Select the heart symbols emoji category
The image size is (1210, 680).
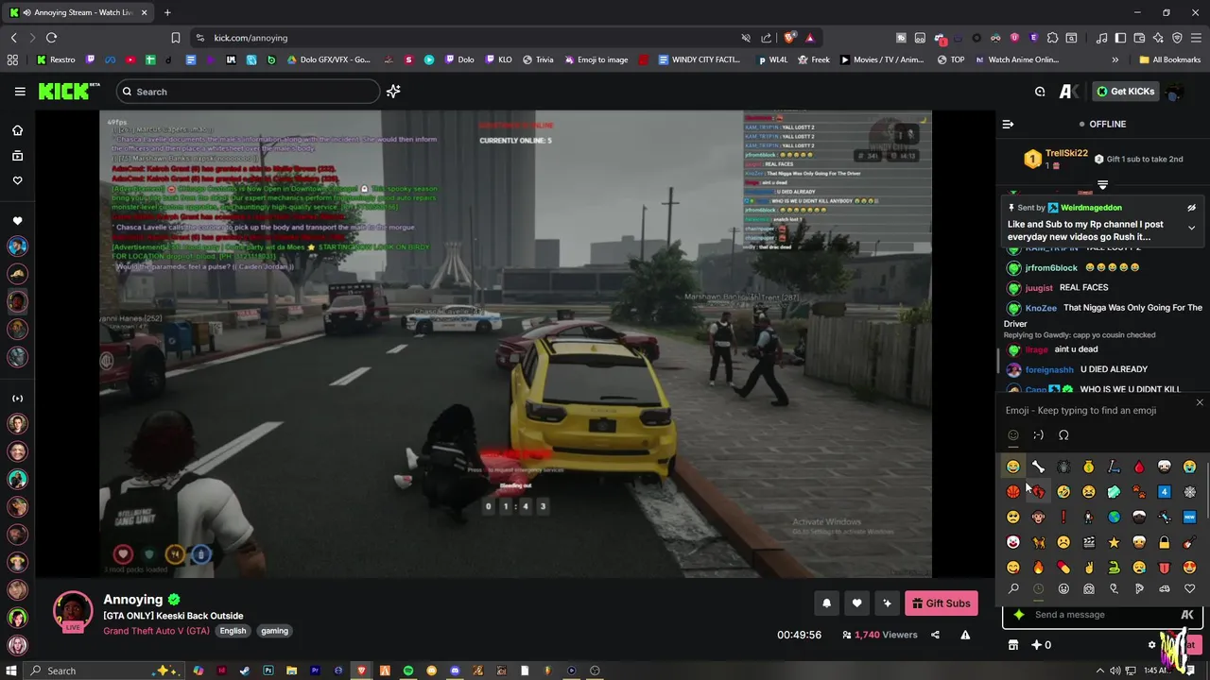1189,589
